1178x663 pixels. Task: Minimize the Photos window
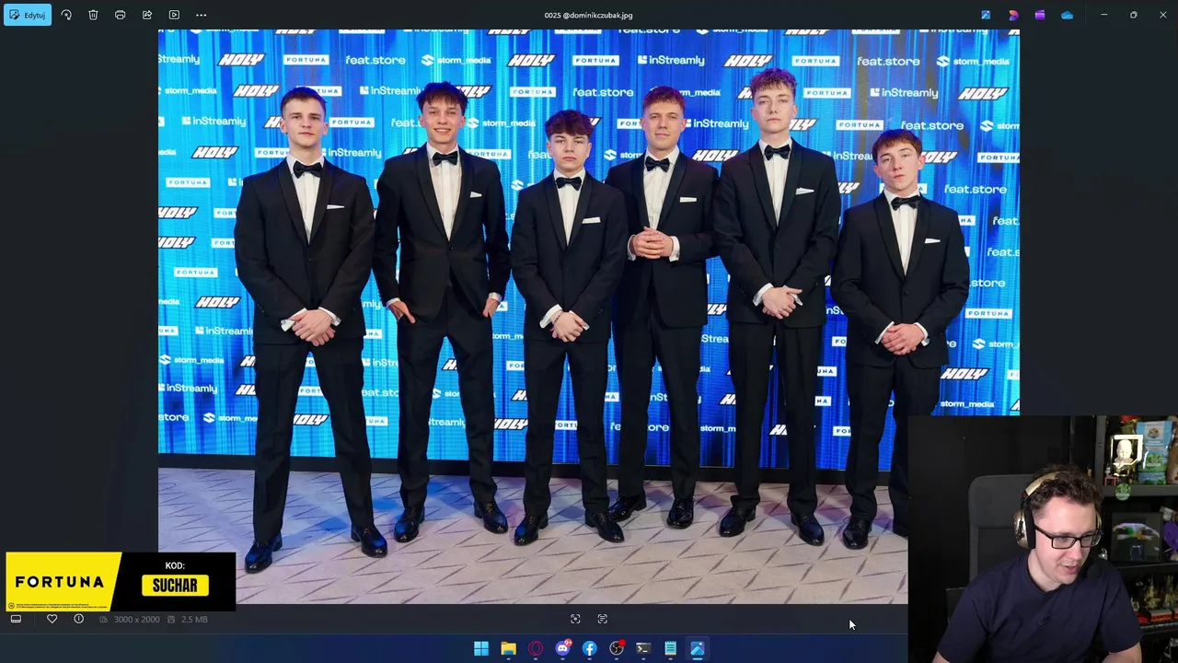click(1103, 15)
